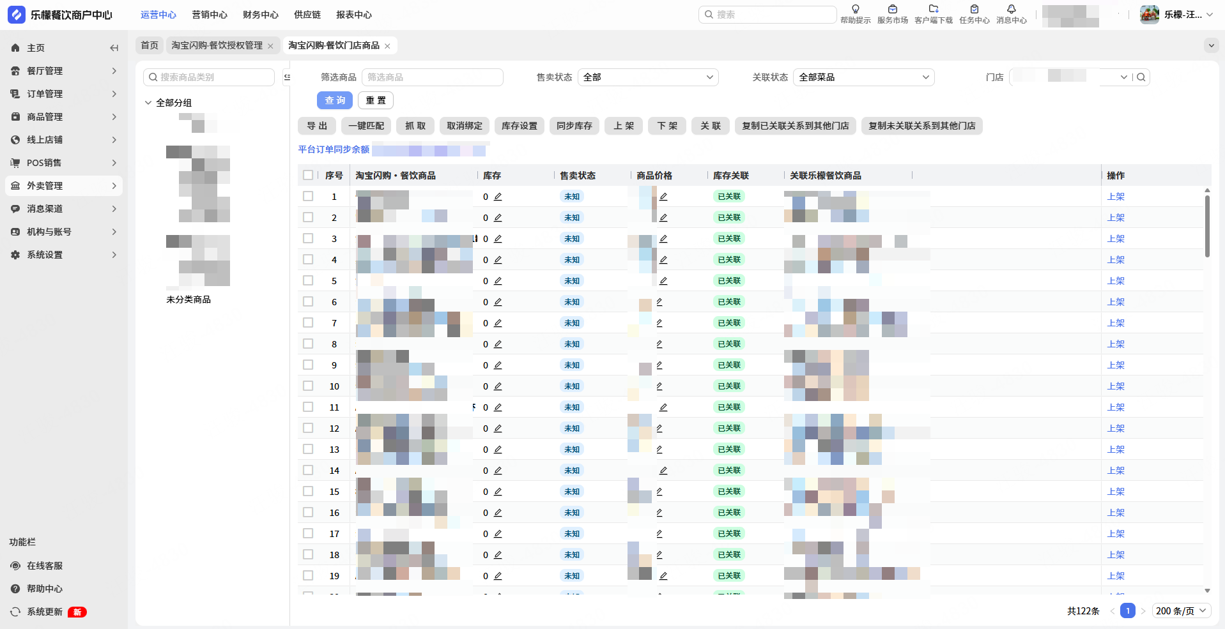Collapse the sidebar with the arrow icon

coord(114,48)
